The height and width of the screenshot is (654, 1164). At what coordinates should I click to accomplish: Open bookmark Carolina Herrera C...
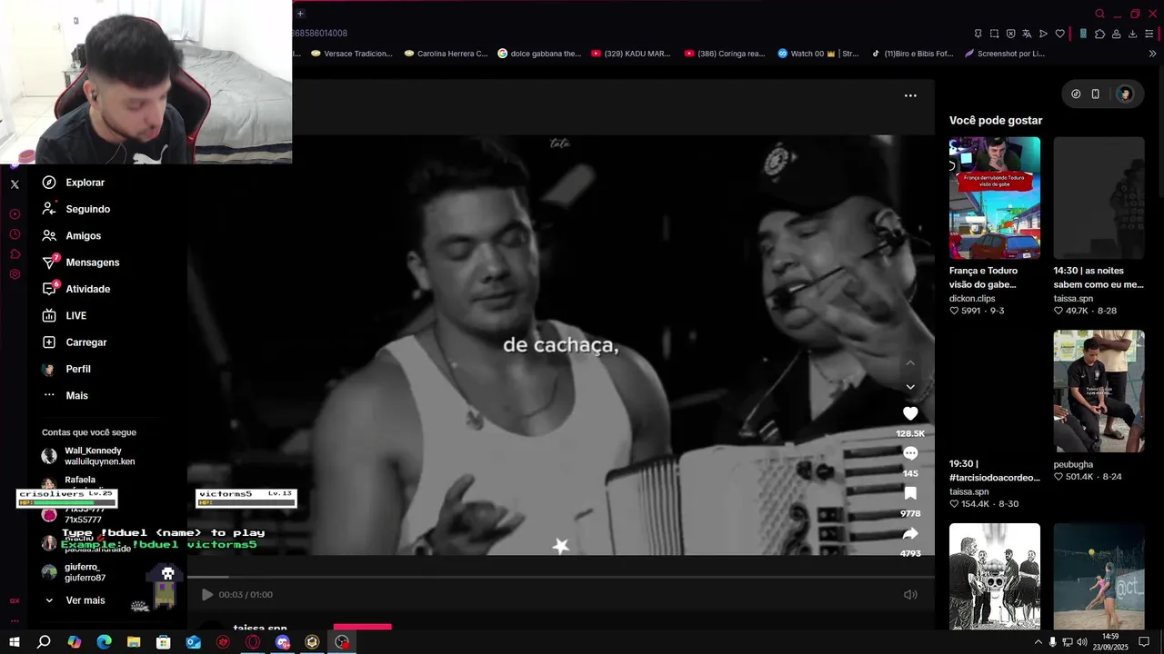(x=446, y=54)
